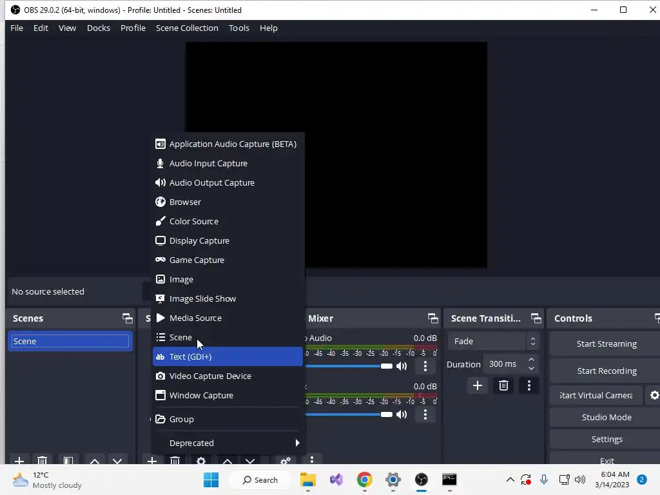Open Audio Mixer toolbar three-dot menu

point(311,460)
